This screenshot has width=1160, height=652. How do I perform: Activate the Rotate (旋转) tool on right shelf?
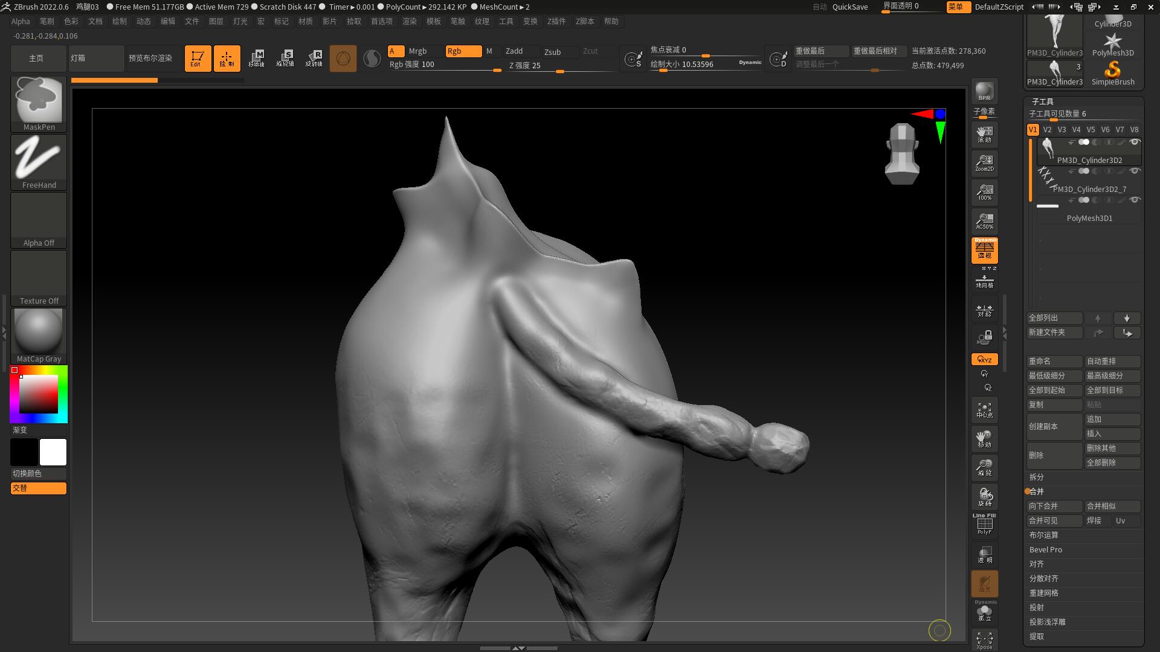click(x=984, y=496)
